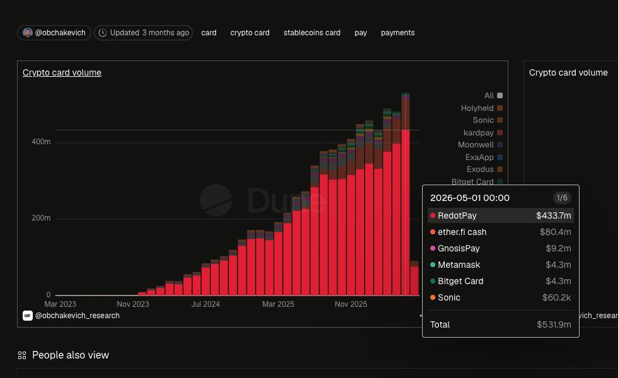Click the Moonwell legend label
The height and width of the screenshot is (378, 618).
tap(476, 145)
